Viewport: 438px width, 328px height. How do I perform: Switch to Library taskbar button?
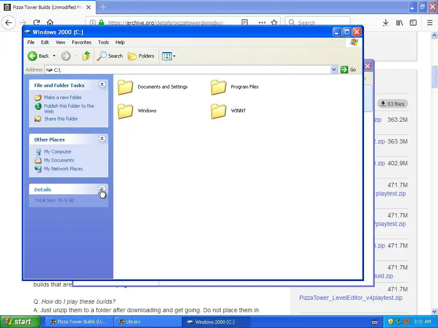148,322
